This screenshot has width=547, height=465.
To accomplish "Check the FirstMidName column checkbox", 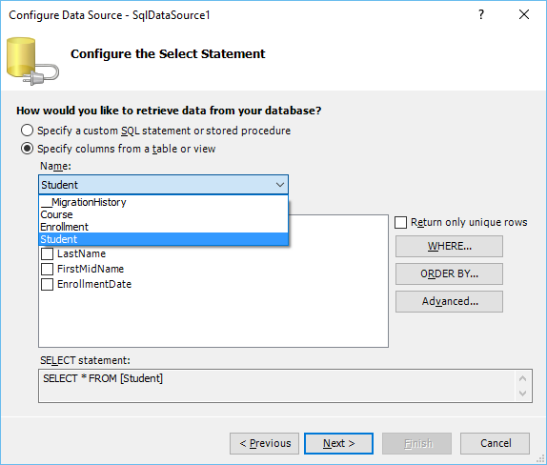I will (47, 269).
